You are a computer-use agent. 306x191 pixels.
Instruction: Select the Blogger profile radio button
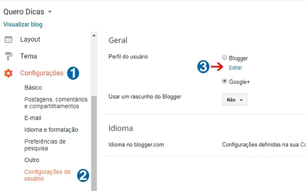(x=225, y=58)
